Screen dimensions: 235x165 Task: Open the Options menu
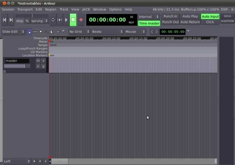click(115, 9)
